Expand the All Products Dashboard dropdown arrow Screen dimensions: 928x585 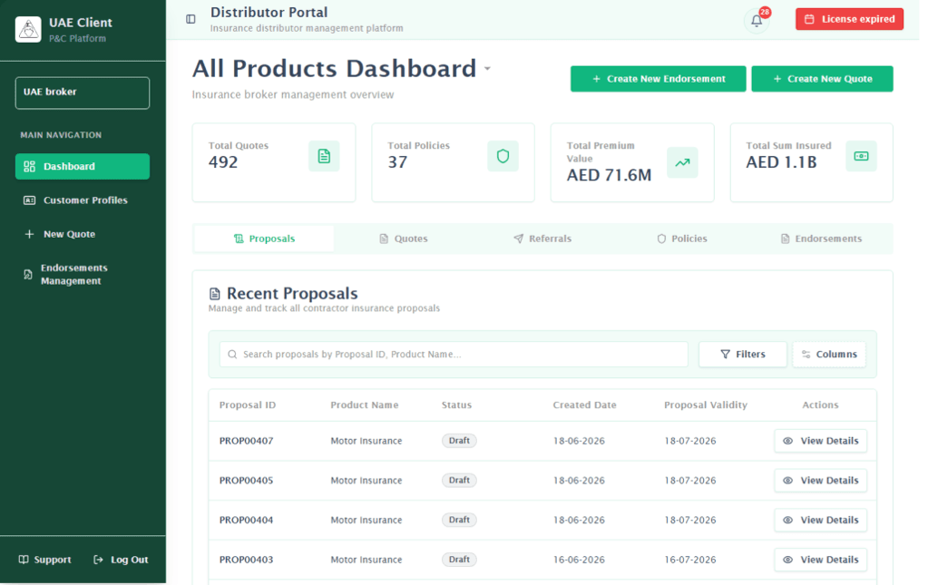click(x=487, y=69)
